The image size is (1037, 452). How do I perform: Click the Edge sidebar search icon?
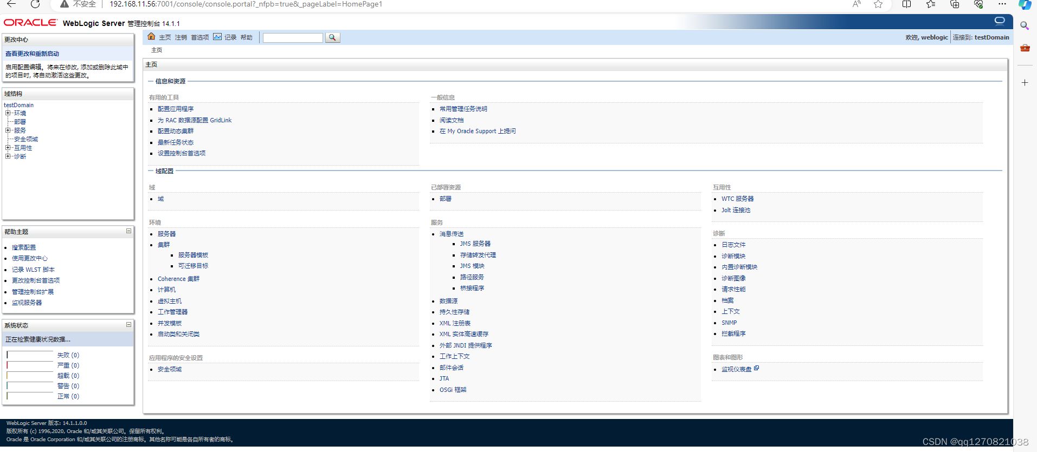coord(1025,25)
